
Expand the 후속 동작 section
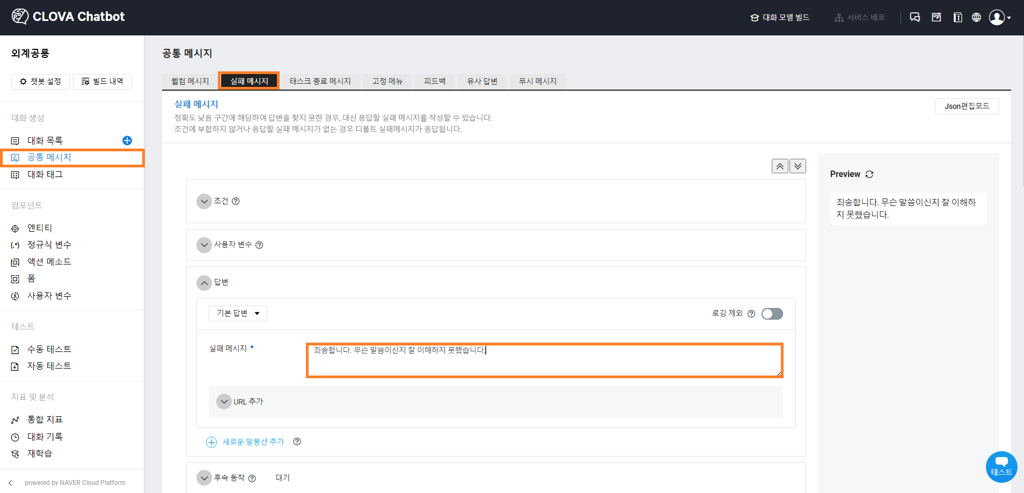[204, 477]
